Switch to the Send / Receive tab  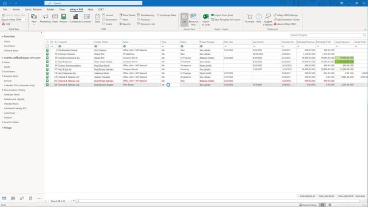(x=33, y=9)
